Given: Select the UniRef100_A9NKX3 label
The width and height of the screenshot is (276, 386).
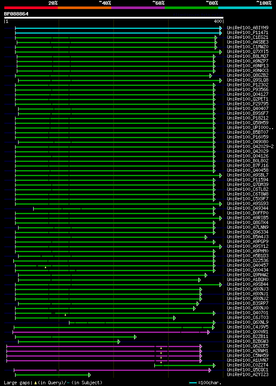Looking at the screenshot, I should click(x=248, y=70).
